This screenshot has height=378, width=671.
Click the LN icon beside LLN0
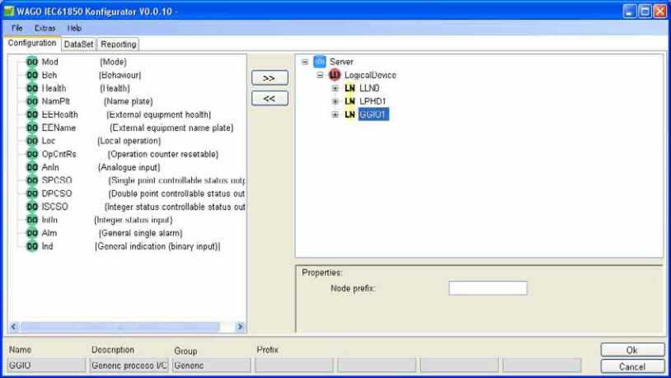tap(350, 88)
